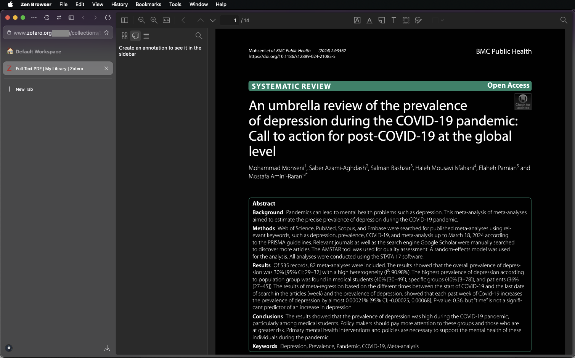
Task: Click the bottom-left sidebar circle icon
Action: 9,348
